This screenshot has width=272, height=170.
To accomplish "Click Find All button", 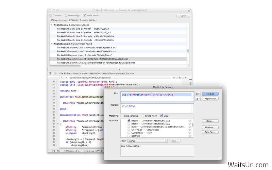I will pyautogui.click(x=210, y=94).
